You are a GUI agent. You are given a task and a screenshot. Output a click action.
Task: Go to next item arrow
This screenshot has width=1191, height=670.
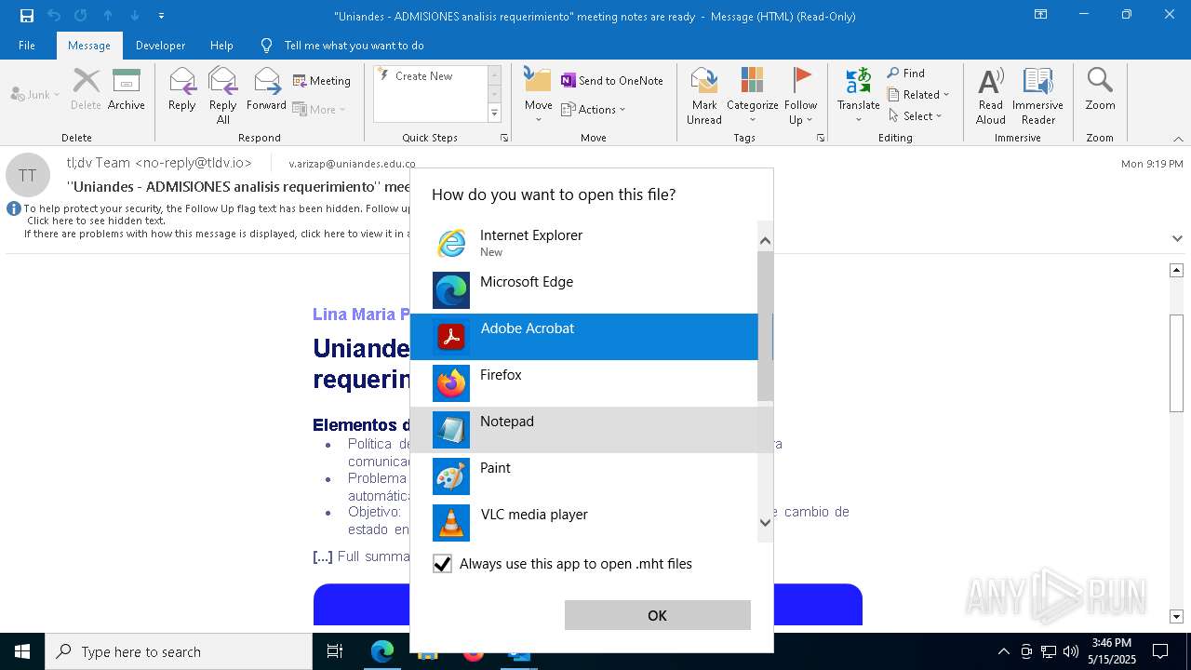pos(135,16)
